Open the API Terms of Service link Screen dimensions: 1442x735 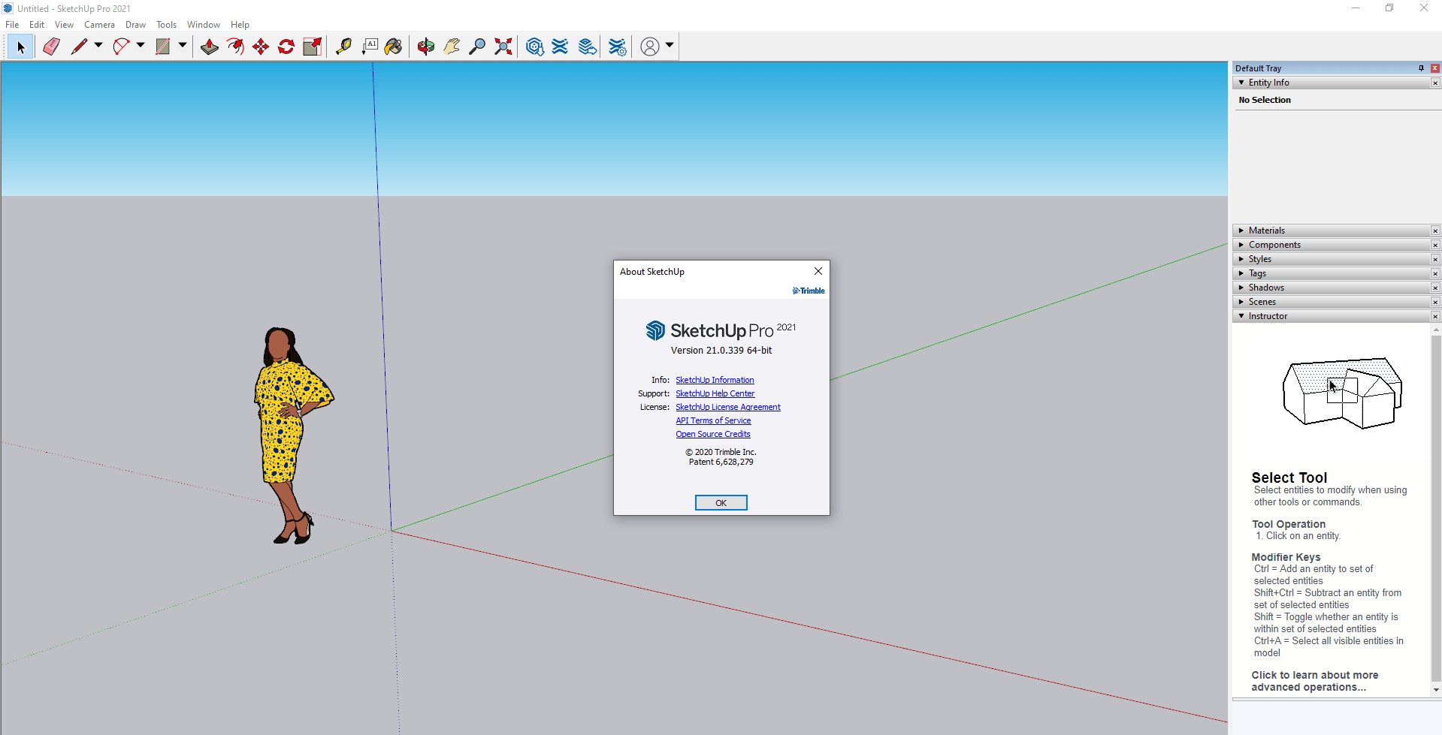(713, 420)
